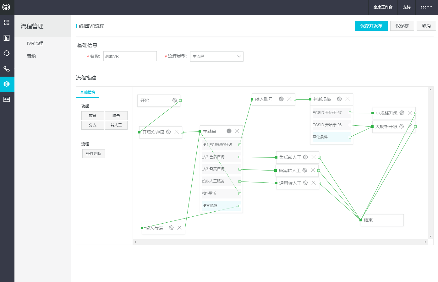438x282 pixels.
Task: Click the call center logo icon
Action: coord(6,7)
